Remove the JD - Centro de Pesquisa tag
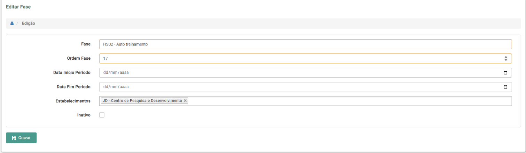 (x=185, y=101)
